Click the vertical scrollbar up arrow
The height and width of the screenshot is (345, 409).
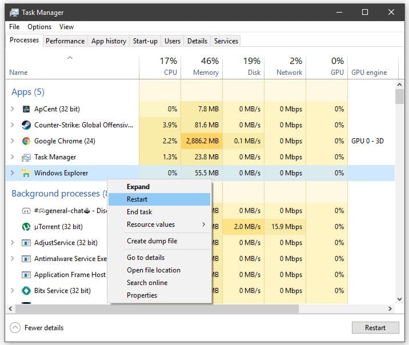click(x=399, y=85)
